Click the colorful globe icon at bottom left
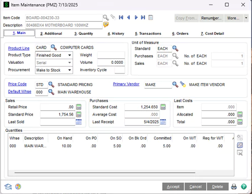Image resolution: width=252 pixels, height=194 pixels. [x=18, y=186]
